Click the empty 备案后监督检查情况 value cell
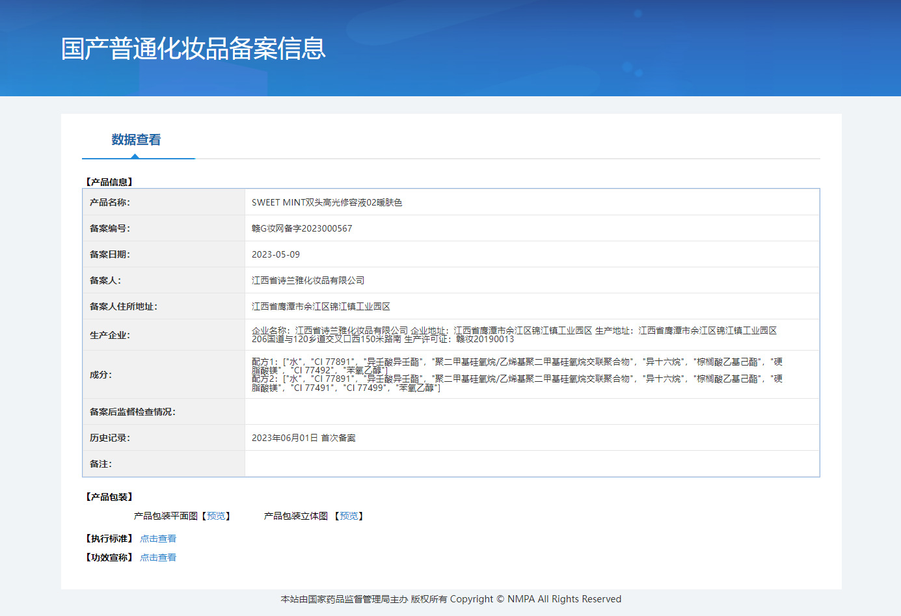Image resolution: width=901 pixels, height=616 pixels. point(531,412)
